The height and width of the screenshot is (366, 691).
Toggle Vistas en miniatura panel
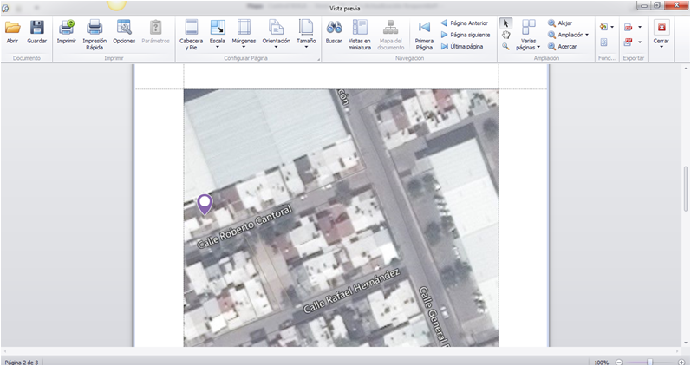click(x=360, y=35)
